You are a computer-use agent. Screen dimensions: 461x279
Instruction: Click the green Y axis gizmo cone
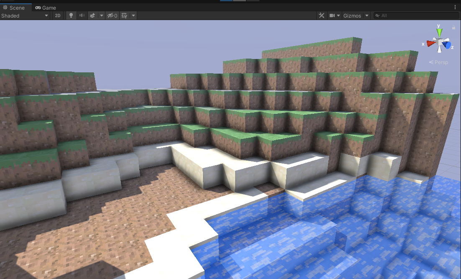click(x=439, y=32)
